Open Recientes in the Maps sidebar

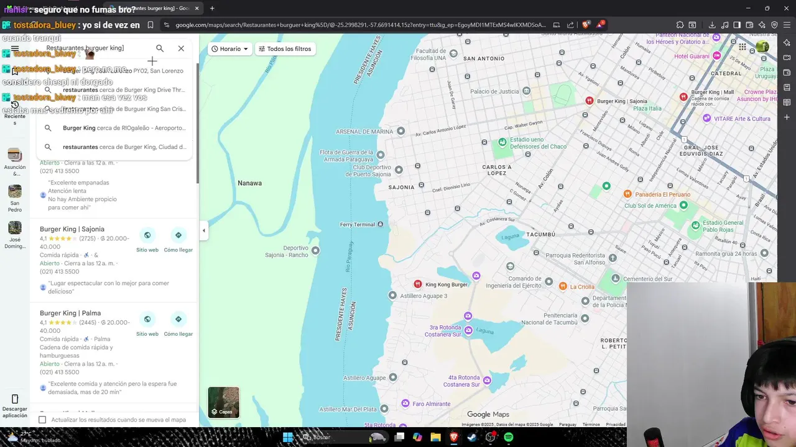[15, 112]
